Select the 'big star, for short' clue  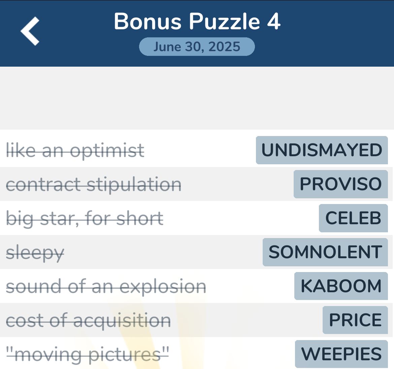click(85, 218)
